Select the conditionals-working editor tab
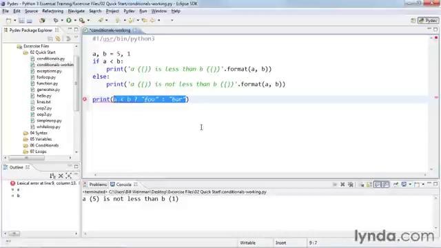The width and height of the screenshot is (441, 248). coord(110,30)
